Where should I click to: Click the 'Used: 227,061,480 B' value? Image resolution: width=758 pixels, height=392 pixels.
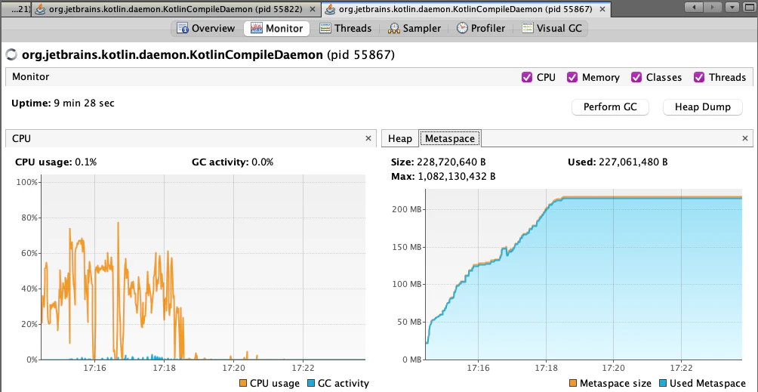point(618,162)
